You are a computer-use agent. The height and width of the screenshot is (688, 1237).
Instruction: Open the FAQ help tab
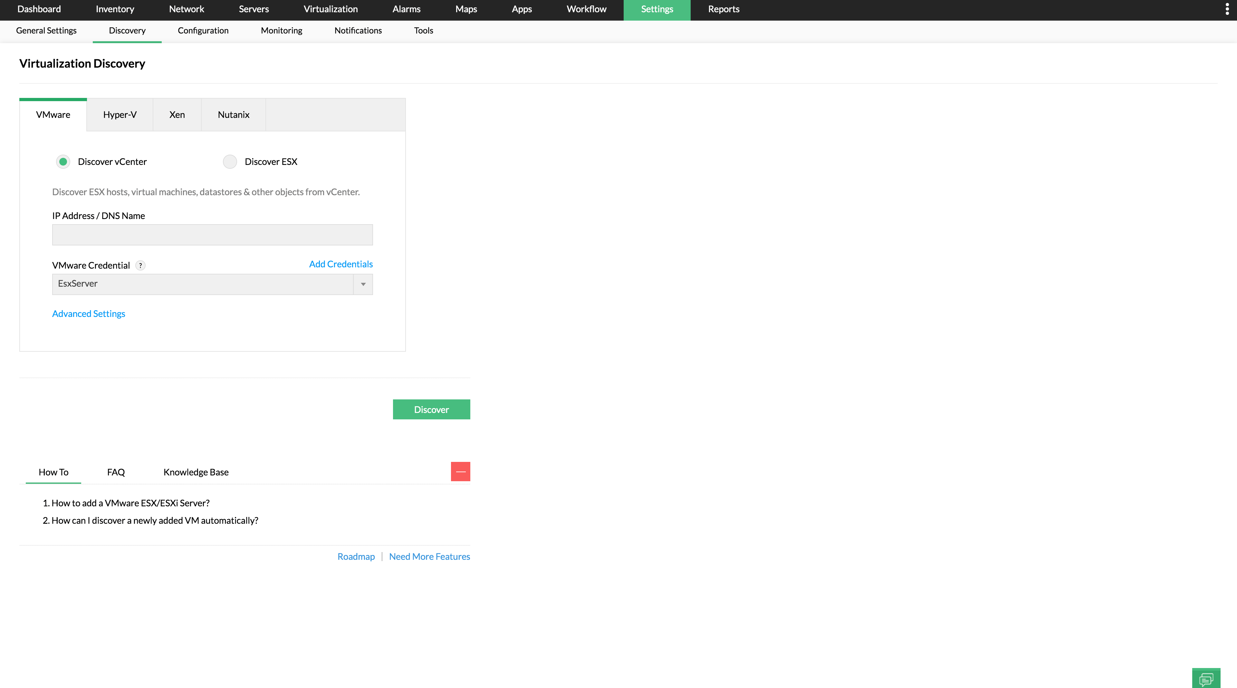point(116,472)
